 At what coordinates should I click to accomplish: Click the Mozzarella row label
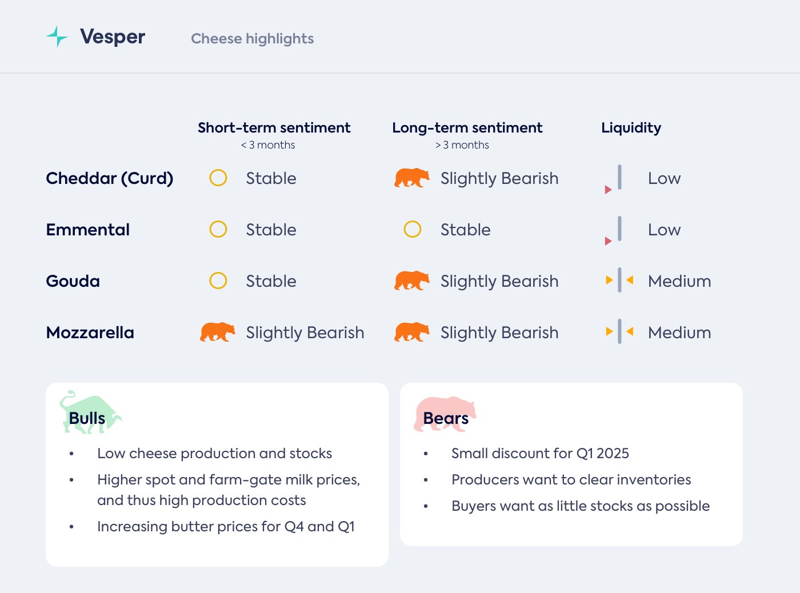point(90,332)
